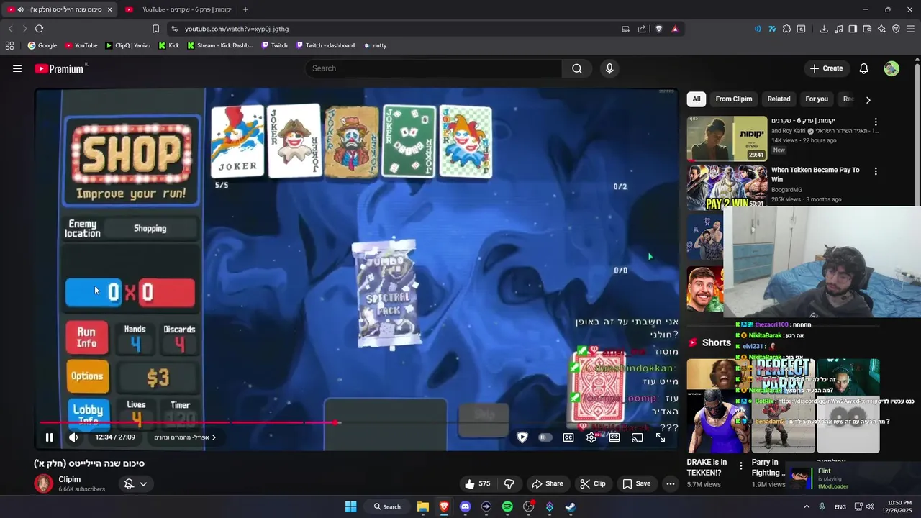The width and height of the screenshot is (921, 518).
Task: Toggle the browser sidebar panel
Action: click(853, 29)
